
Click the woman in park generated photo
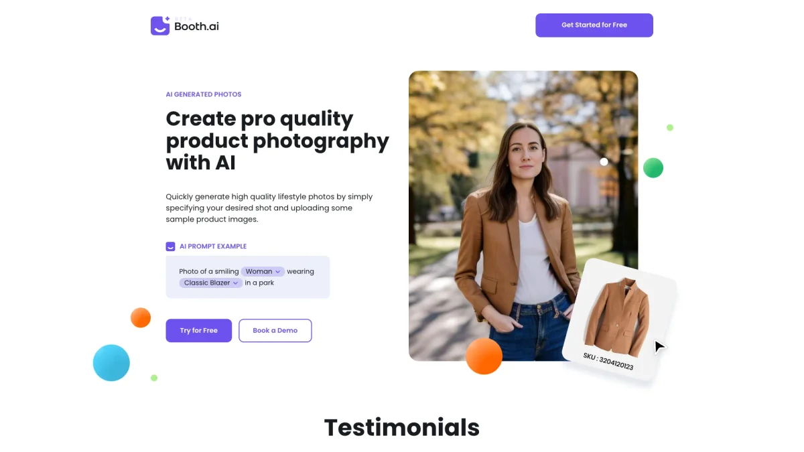pos(523,216)
